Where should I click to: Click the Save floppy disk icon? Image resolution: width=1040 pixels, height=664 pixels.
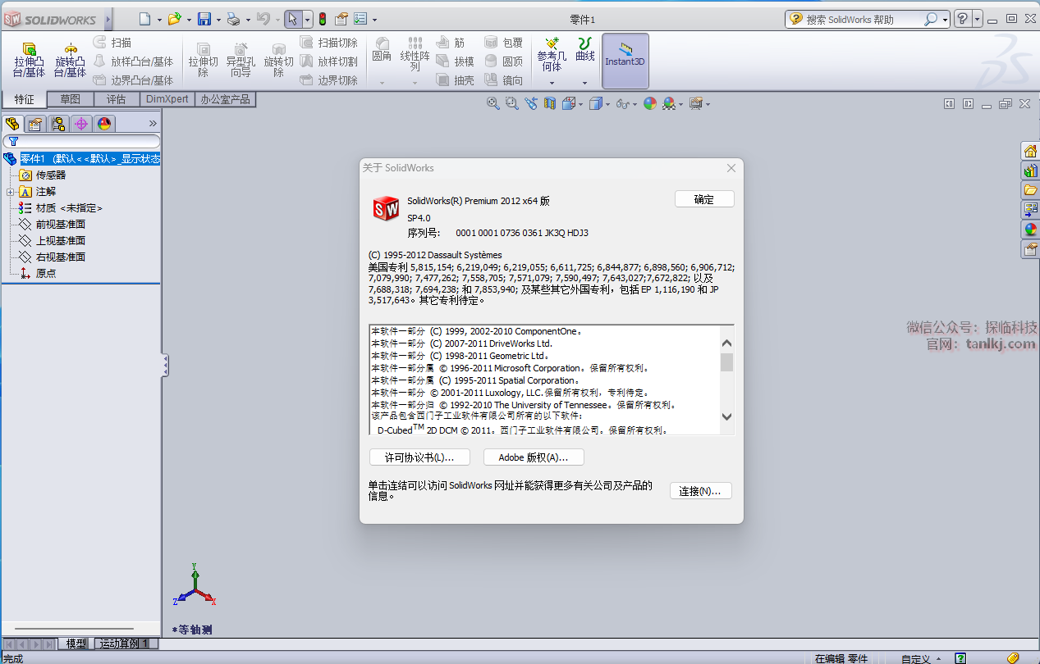click(x=204, y=19)
